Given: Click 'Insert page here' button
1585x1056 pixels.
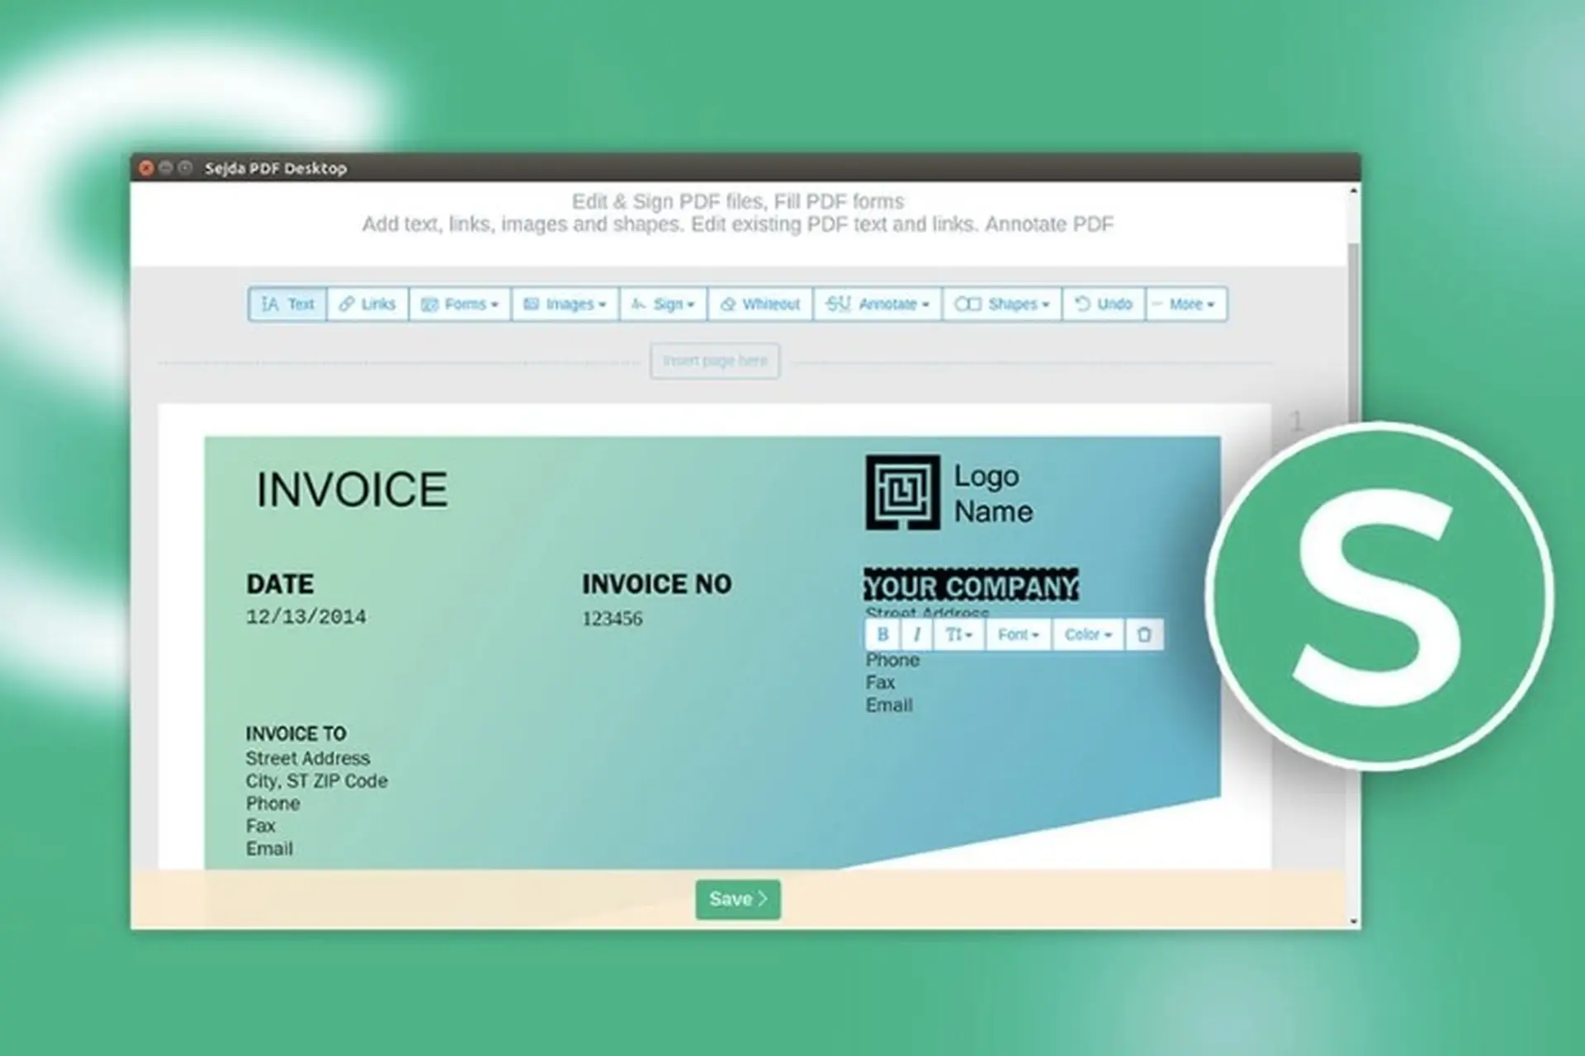Looking at the screenshot, I should pos(715,361).
